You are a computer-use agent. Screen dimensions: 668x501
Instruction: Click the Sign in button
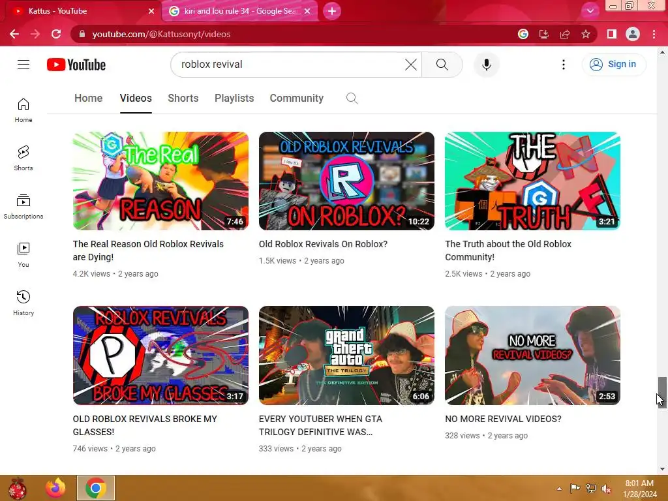tap(614, 65)
